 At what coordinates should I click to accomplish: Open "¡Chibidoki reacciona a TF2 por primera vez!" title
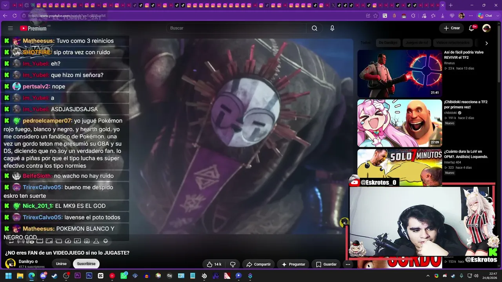(x=466, y=105)
